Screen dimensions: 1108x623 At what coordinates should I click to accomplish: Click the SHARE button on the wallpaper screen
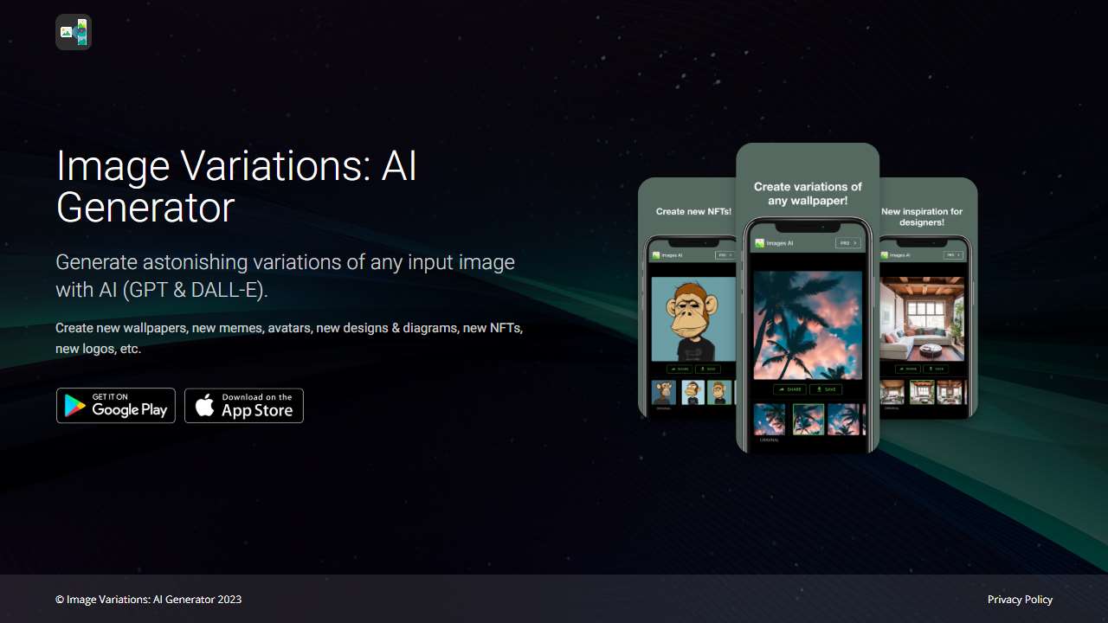coord(790,389)
